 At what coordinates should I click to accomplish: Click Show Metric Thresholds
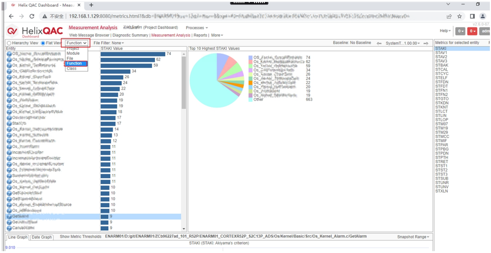80,237
